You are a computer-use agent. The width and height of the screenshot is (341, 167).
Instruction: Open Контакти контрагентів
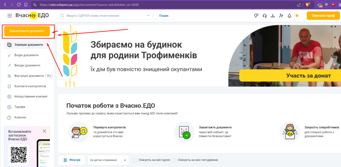click(30, 86)
